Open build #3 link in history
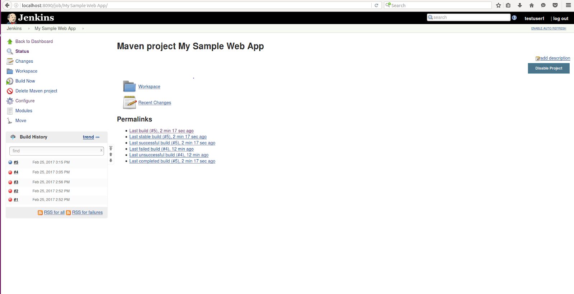This screenshot has height=294, width=574. pyautogui.click(x=16, y=182)
